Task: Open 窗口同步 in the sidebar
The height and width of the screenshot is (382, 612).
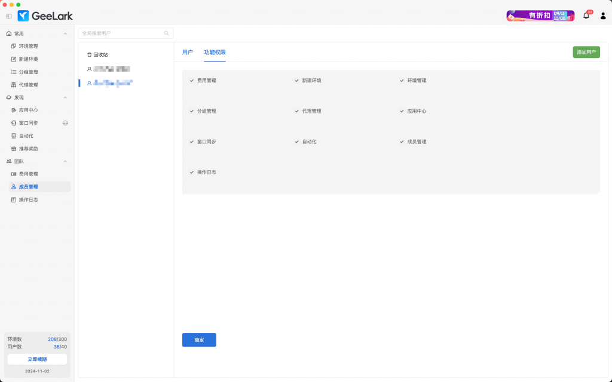Action: 28,123
